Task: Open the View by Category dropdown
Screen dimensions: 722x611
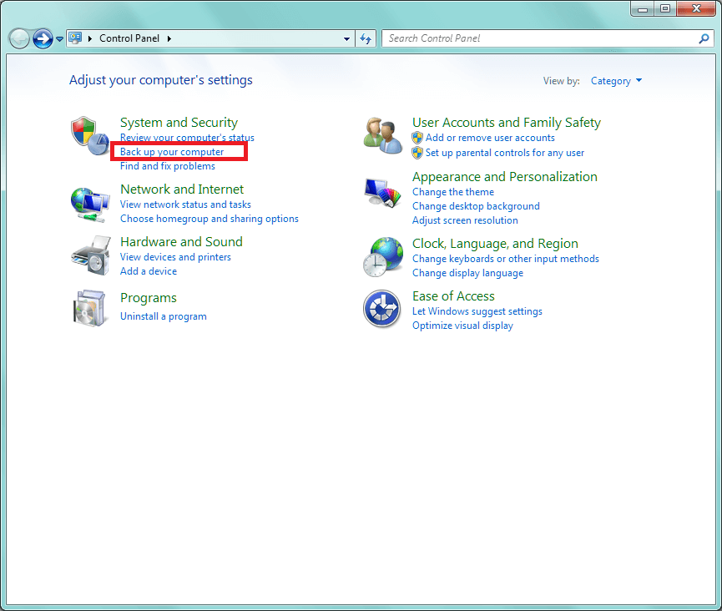Action: 616,81
